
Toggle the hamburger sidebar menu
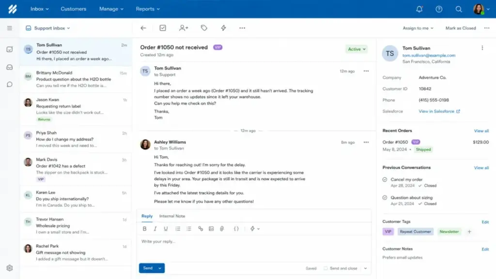click(10, 28)
